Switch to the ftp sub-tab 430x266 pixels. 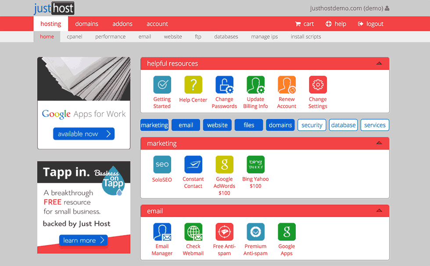tap(198, 37)
